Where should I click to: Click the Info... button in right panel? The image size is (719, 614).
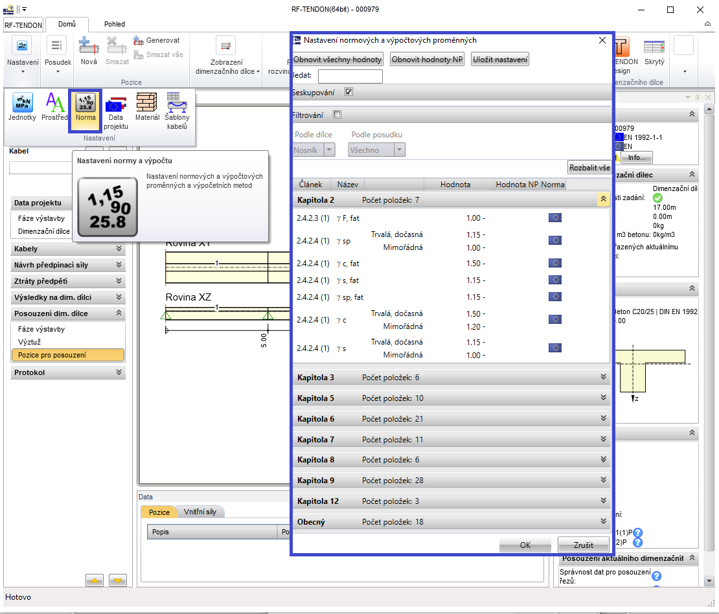pos(637,157)
